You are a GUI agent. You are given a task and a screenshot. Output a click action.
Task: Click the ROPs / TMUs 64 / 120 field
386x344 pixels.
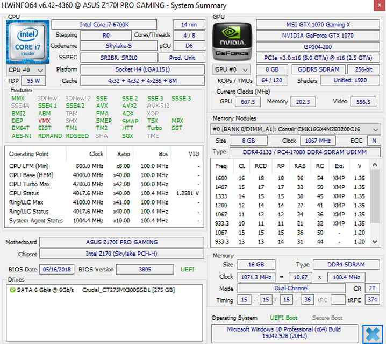[272, 80]
